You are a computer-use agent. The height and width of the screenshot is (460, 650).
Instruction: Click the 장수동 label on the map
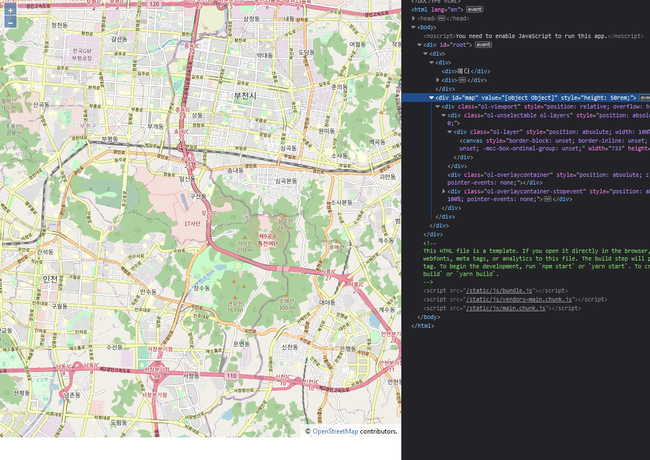tap(201, 288)
